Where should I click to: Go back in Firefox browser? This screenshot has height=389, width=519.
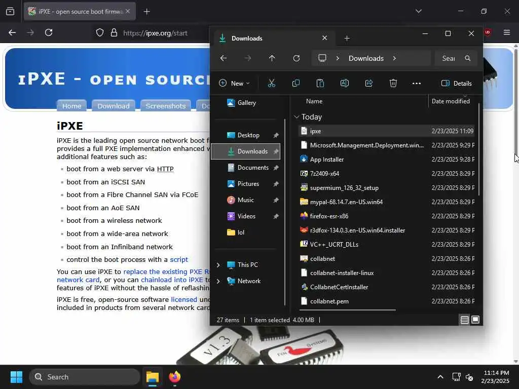(x=12, y=32)
